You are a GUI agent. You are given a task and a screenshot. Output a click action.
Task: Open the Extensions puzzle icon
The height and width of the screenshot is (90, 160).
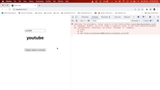147,9
